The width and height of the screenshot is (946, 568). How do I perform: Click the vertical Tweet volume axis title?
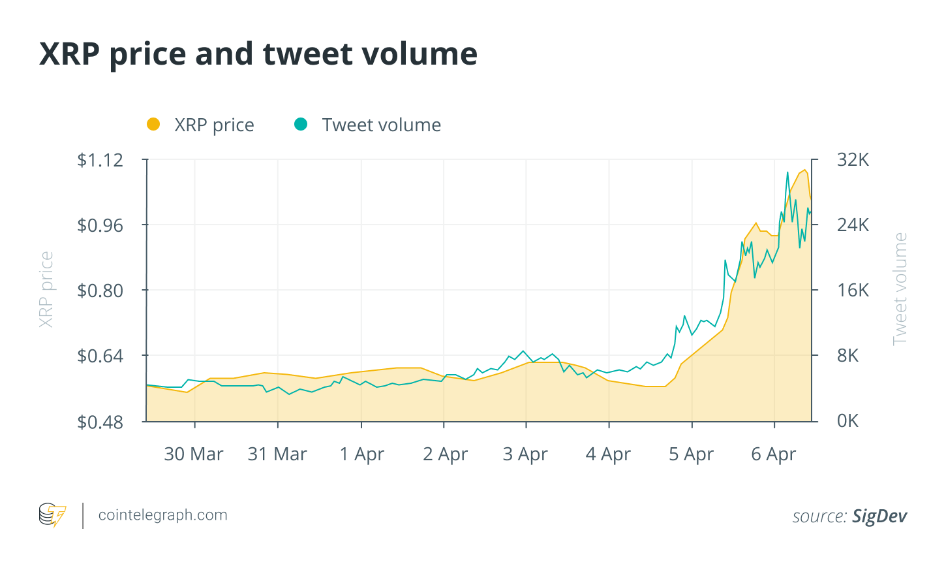coord(900,289)
